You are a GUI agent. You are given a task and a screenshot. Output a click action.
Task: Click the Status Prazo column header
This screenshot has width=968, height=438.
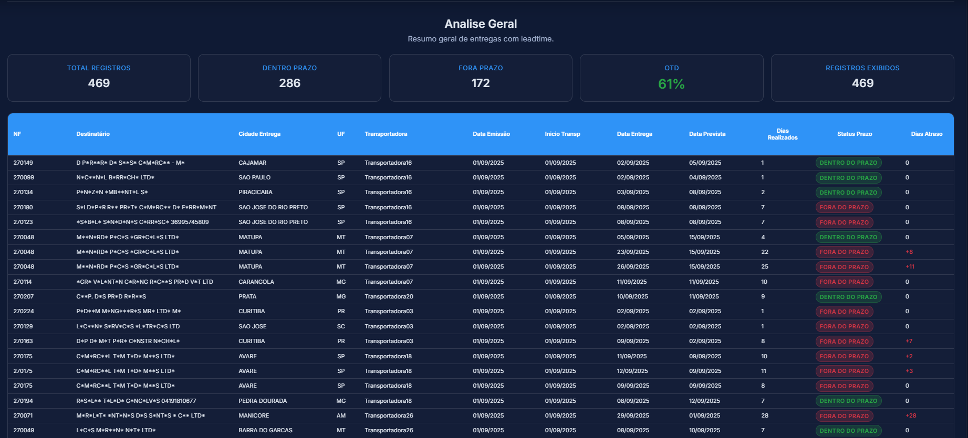click(855, 134)
